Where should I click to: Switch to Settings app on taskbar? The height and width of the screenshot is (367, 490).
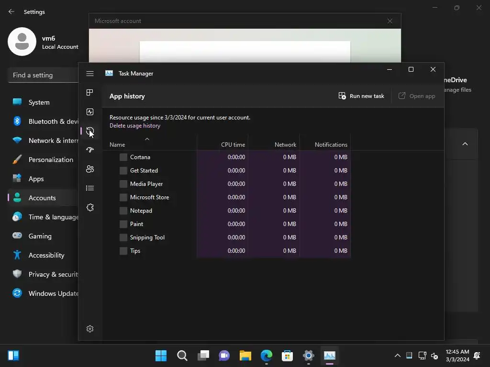309,356
